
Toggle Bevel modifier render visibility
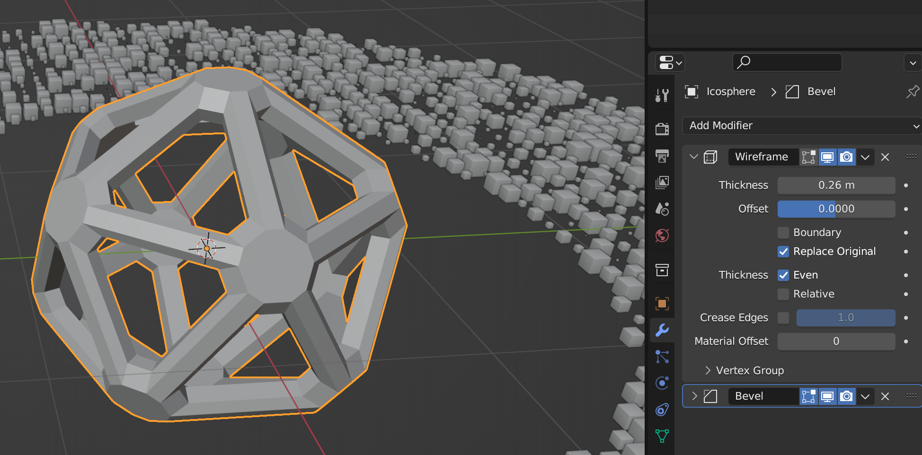(846, 396)
